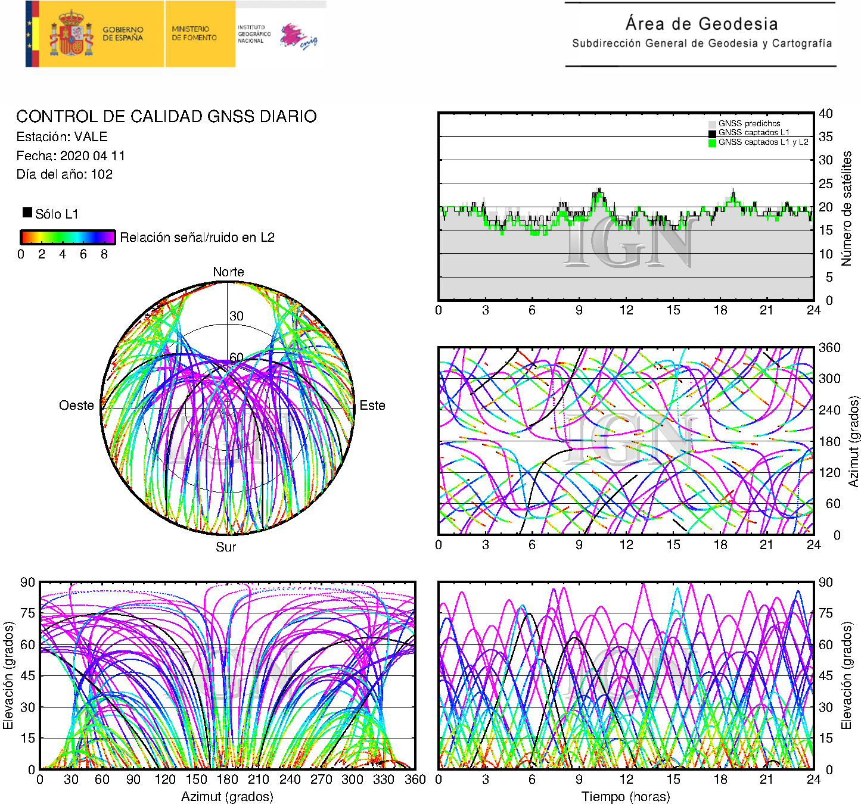Click the black GNSS captados L1 legend square
This screenshot has width=861, height=804.
[712, 133]
